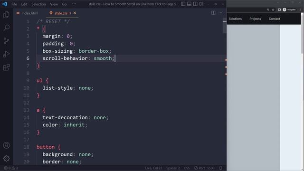Click the Incognito profile indicator
Image resolution: width=304 pixels, height=171 pixels.
tap(289, 9)
